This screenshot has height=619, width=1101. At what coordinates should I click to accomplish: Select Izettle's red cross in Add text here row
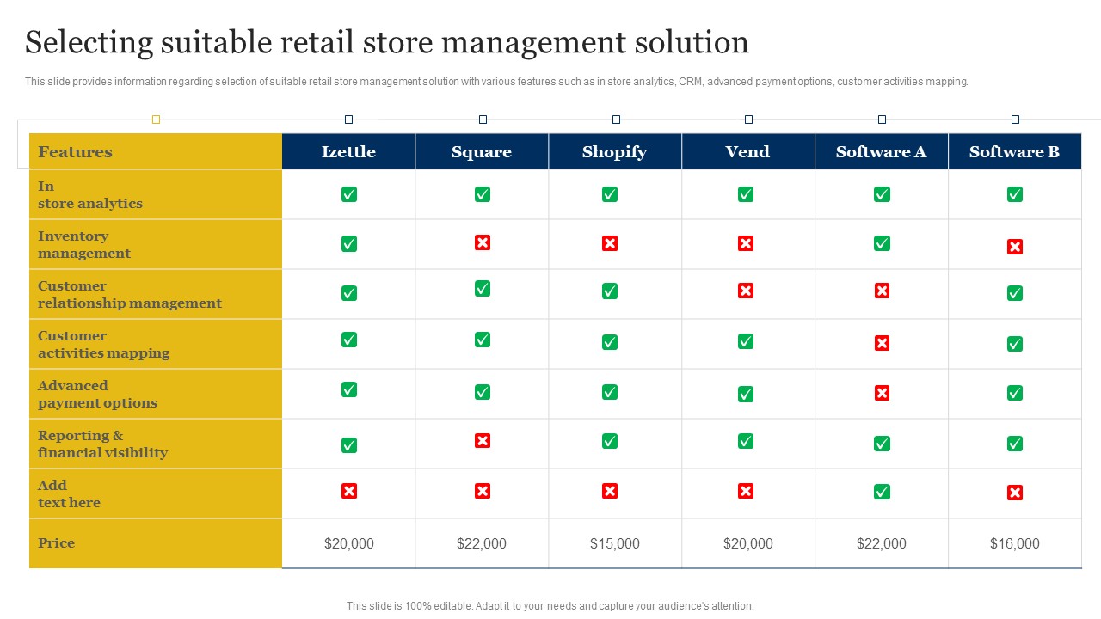click(x=349, y=491)
